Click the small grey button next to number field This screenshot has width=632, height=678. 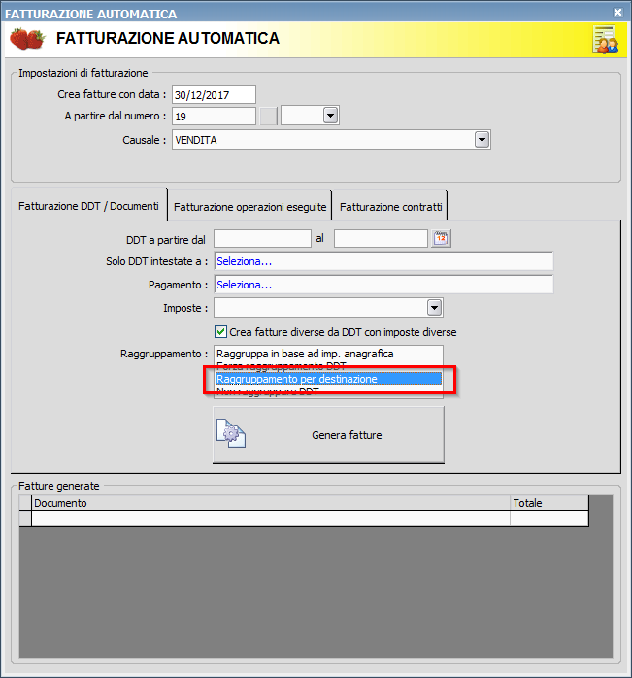269,117
